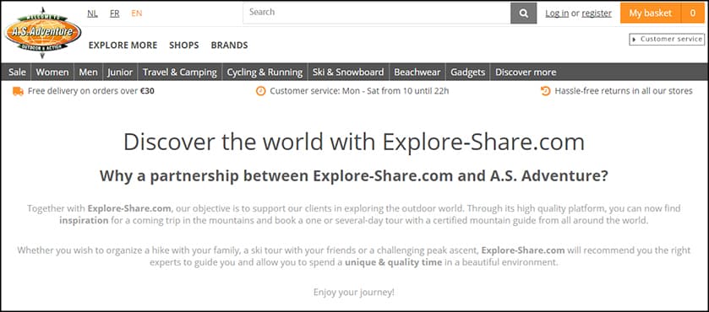Viewport: 709px width, 312px height.
Task: Open the Travel & Camping category
Action: (180, 73)
